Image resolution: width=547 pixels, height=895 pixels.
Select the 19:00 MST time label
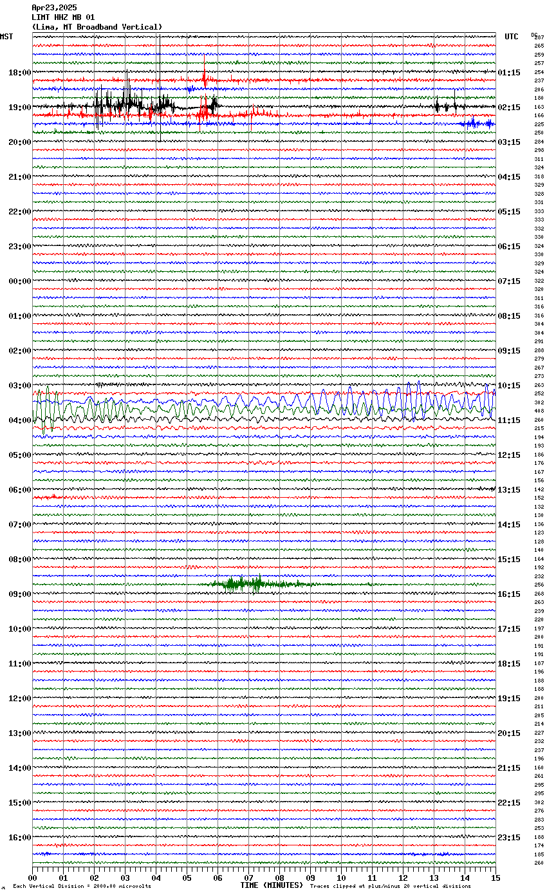coord(19,107)
